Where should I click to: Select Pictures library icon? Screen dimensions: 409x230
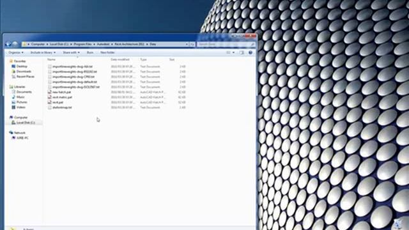click(13, 102)
